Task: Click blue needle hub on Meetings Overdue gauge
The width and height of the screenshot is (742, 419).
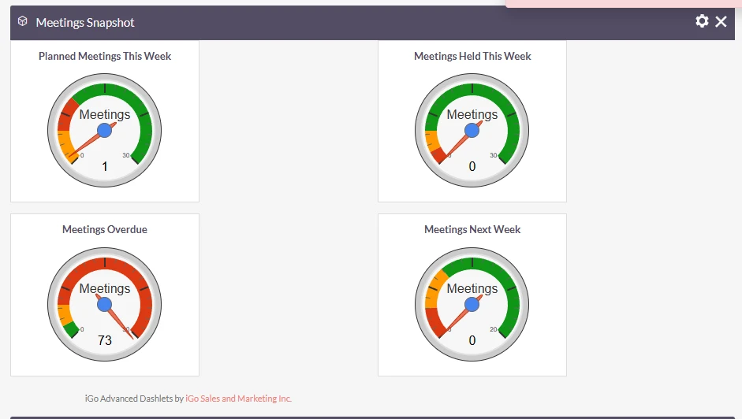Action: pos(105,304)
